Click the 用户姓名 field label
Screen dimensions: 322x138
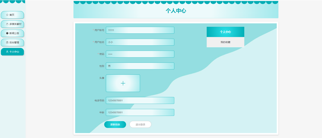(x=99, y=42)
